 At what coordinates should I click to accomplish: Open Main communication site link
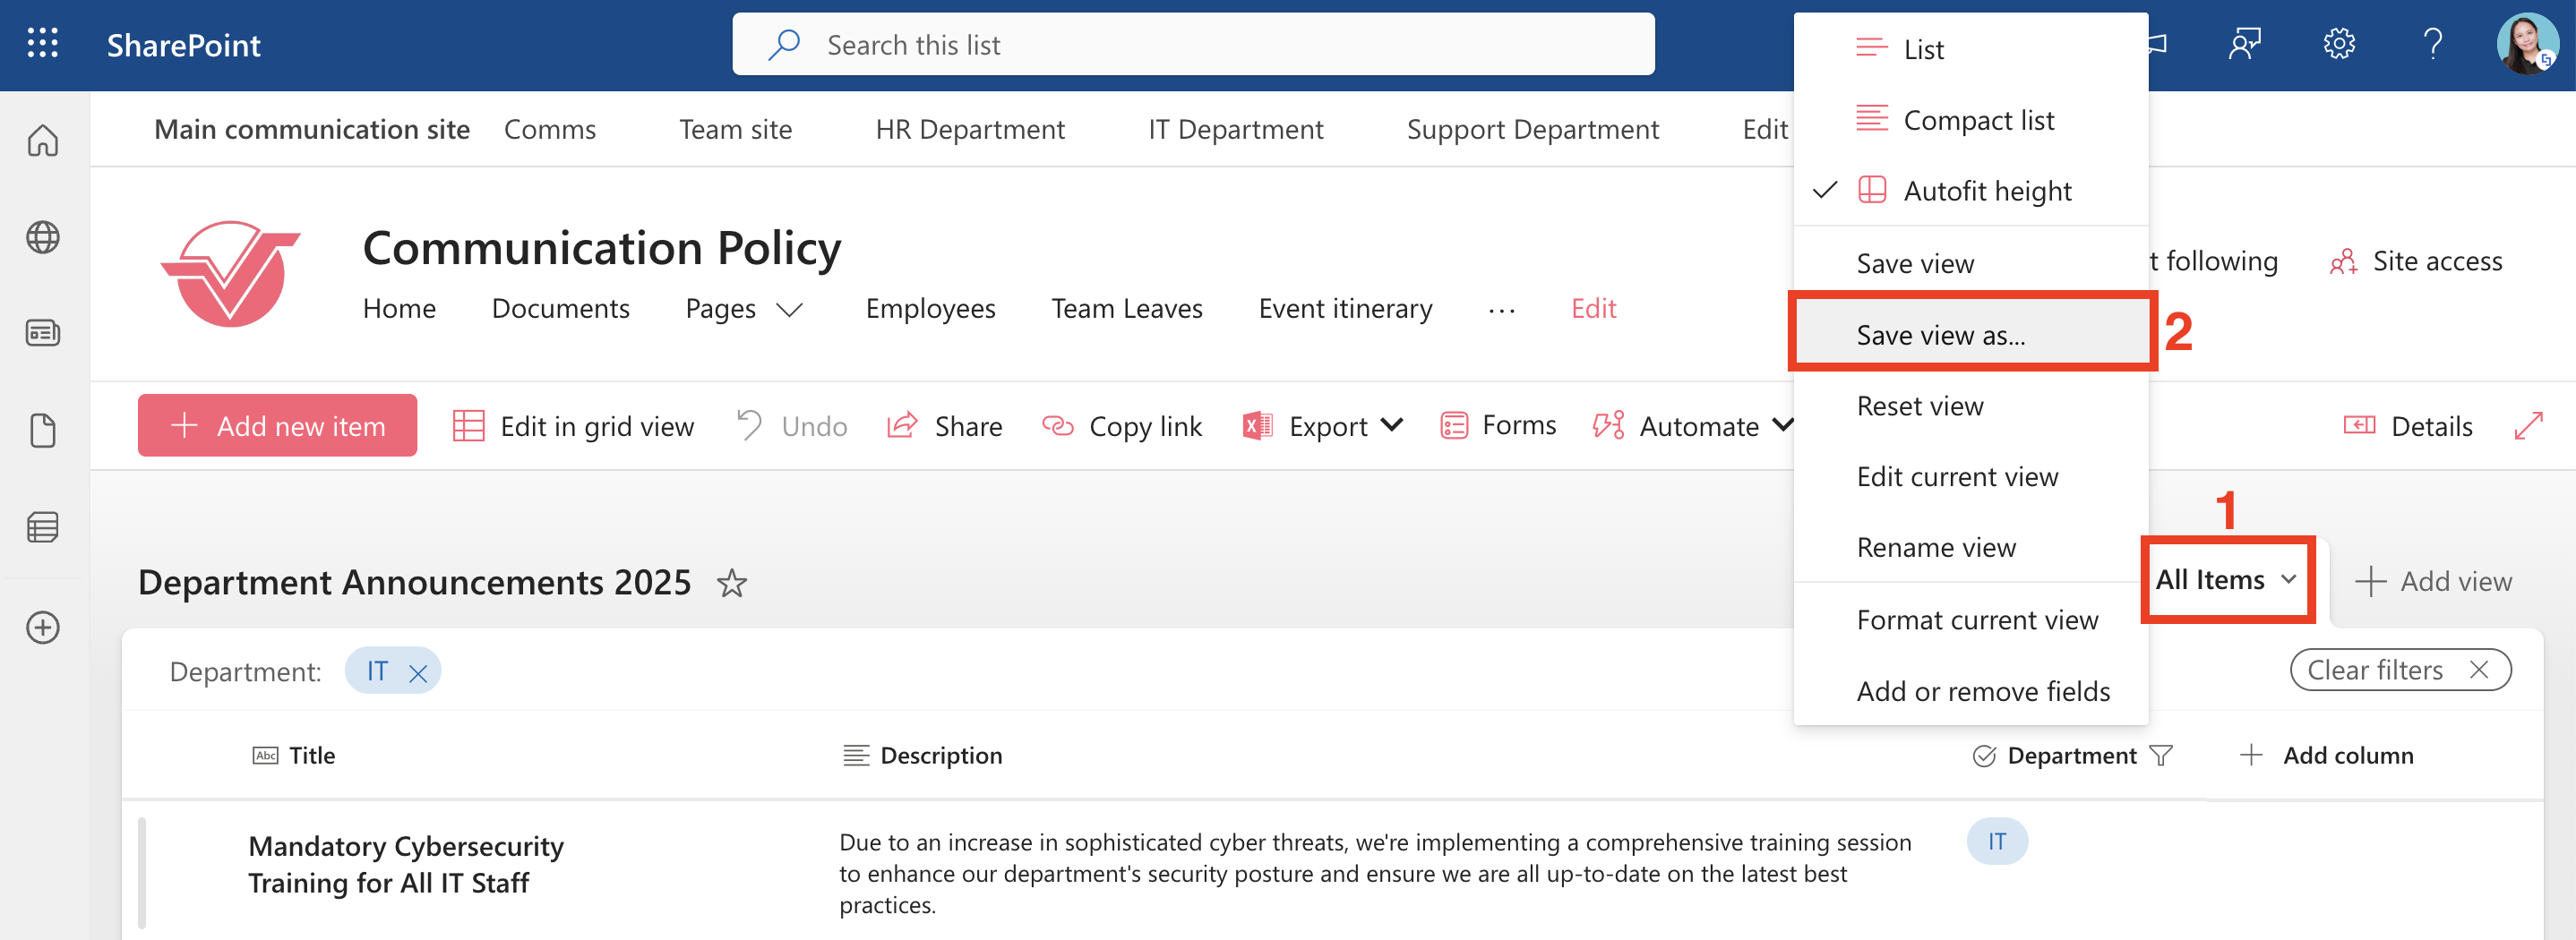312,130
